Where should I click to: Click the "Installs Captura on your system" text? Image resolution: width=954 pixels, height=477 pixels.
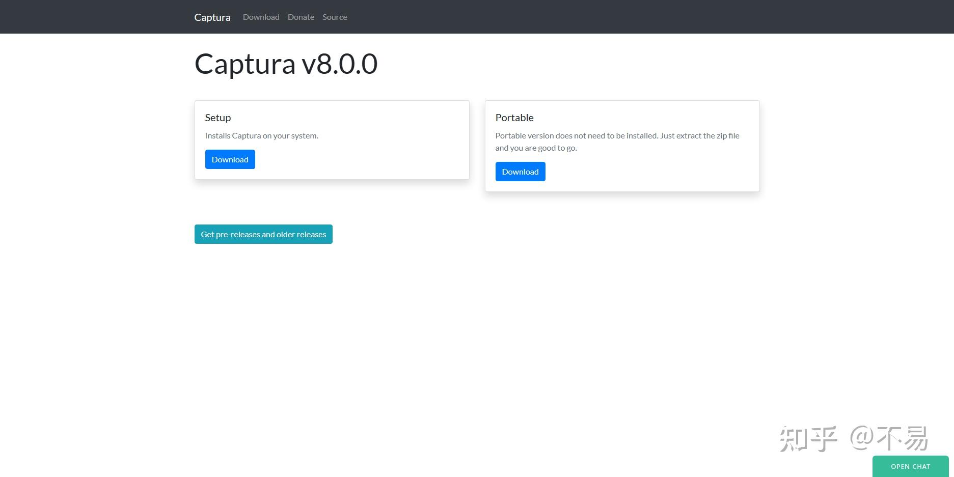pos(261,136)
